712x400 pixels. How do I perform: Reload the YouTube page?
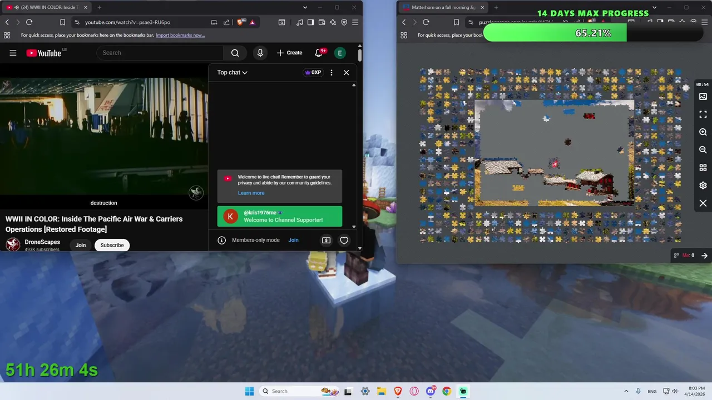tap(29, 22)
